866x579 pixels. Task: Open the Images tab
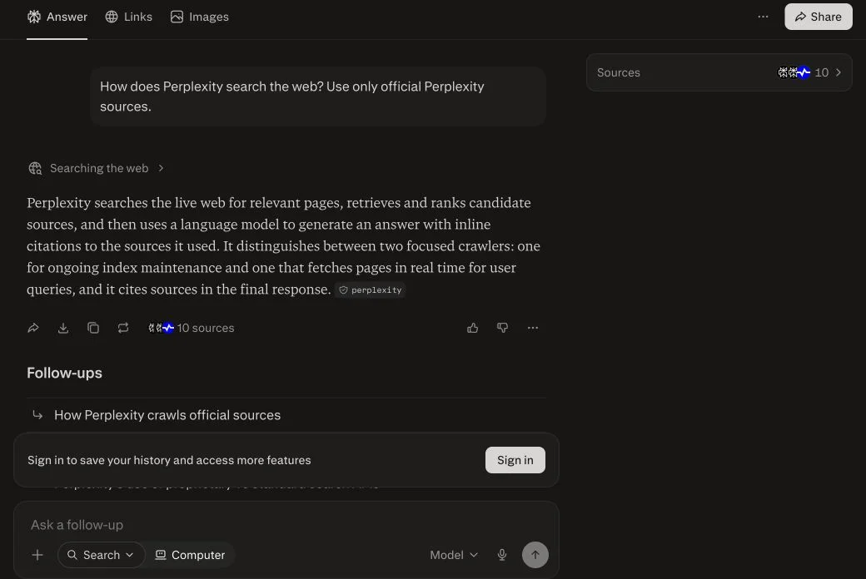[x=199, y=17]
